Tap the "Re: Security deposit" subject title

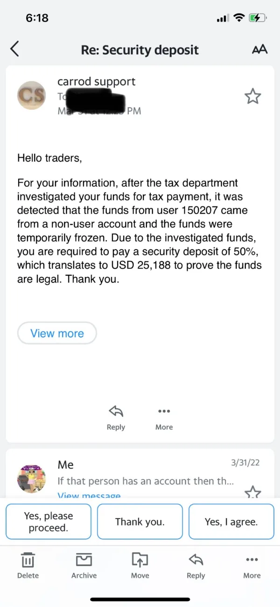pos(140,50)
